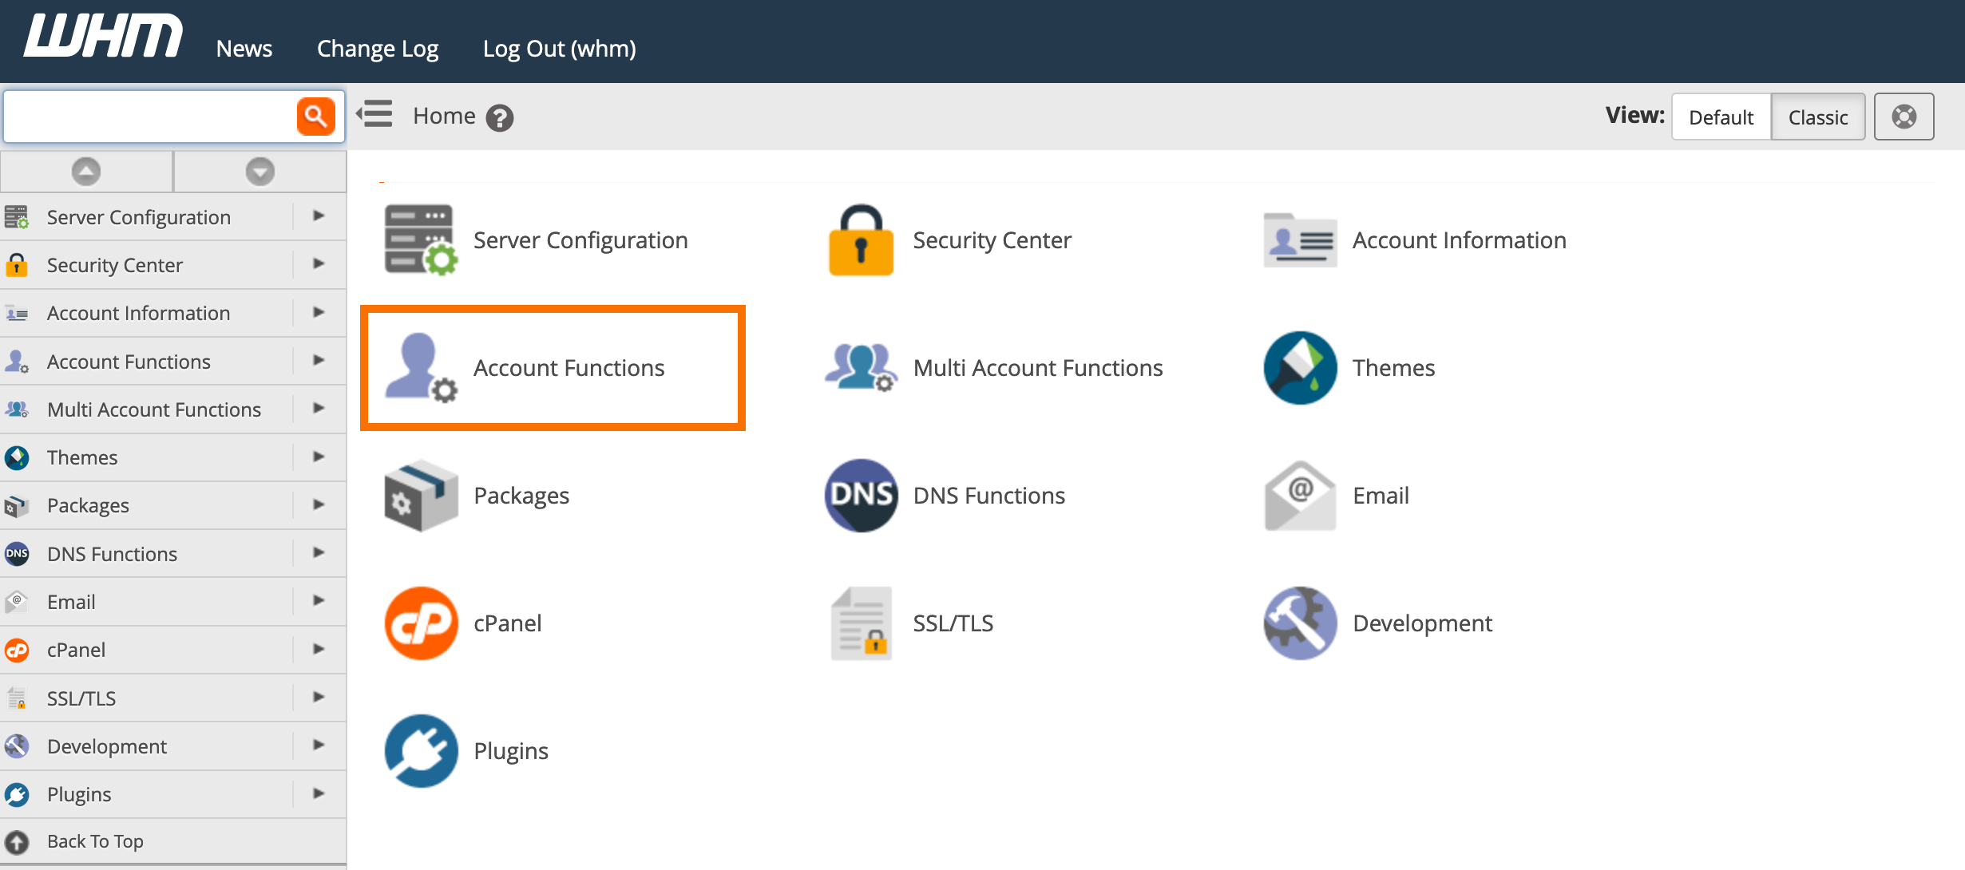Expand Packages sidebar arrow
Viewport: 1965px width, 870px height.
pos(319,504)
